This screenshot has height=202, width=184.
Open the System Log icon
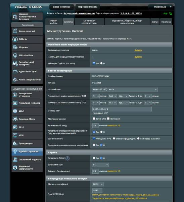point(15,160)
